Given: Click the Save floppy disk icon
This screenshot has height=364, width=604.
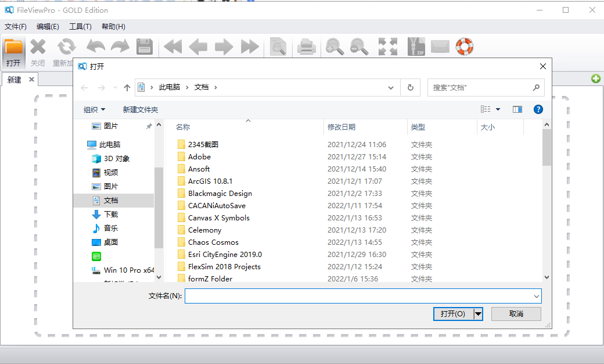Looking at the screenshot, I should coord(145,47).
